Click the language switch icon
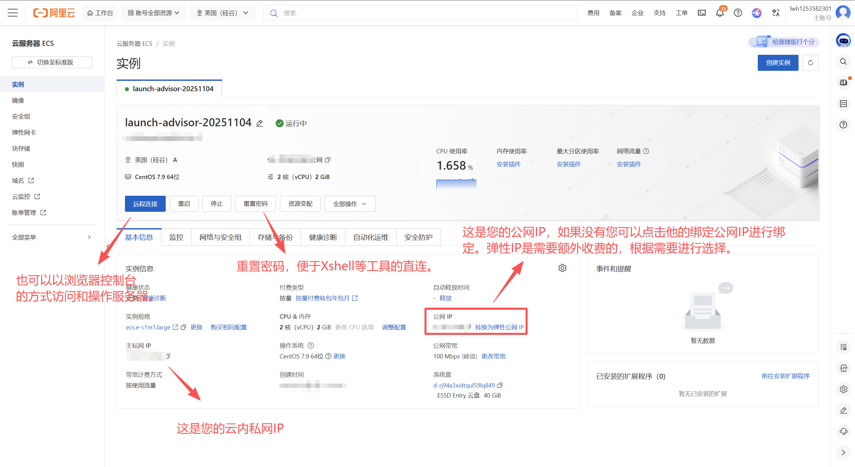Image resolution: width=855 pixels, height=467 pixels. (776, 13)
